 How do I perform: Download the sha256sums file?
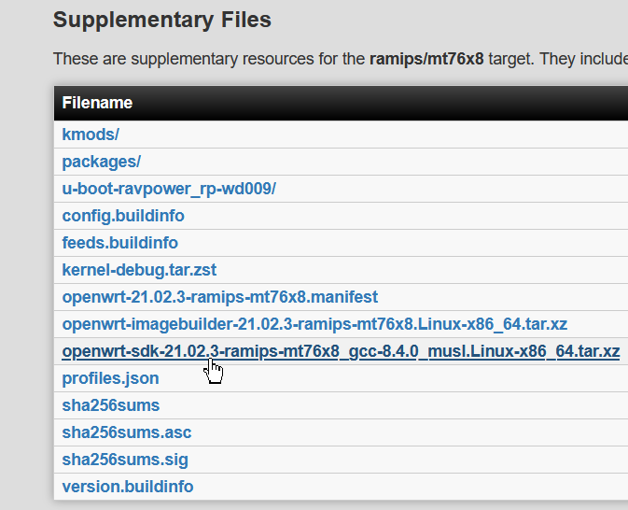tap(110, 405)
